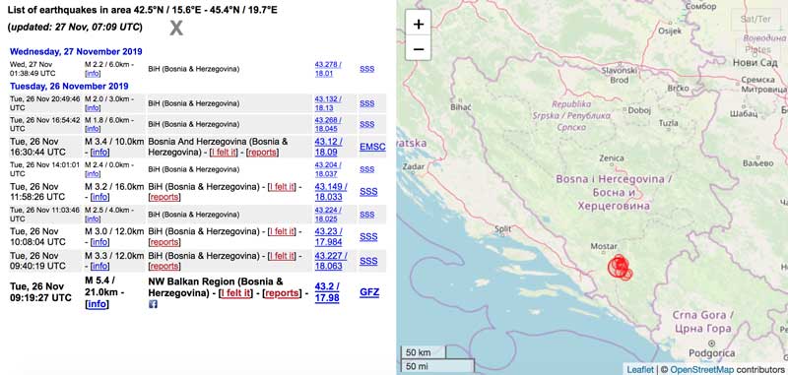Open coordinates 43.227 / 18.063
The width and height of the screenshot is (788, 375).
(330, 261)
